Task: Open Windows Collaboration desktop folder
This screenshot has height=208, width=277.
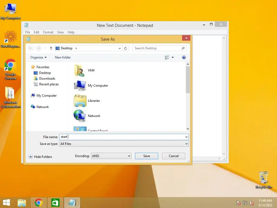Action: [x=11, y=97]
